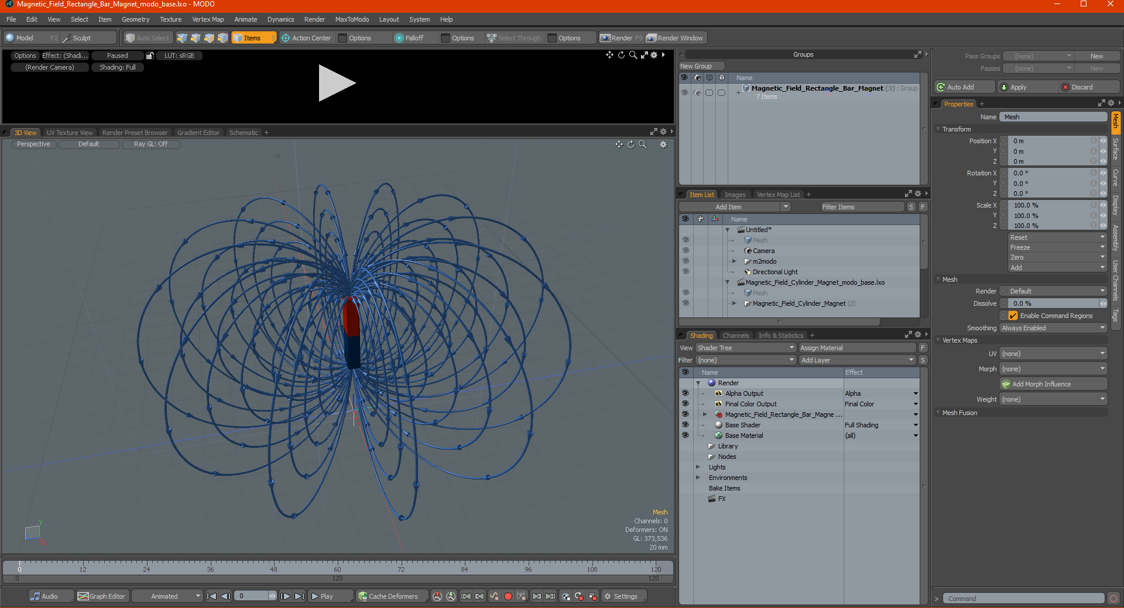Click move pan icon in 3D viewport
Screen dimensions: 1124x608
coord(619,144)
